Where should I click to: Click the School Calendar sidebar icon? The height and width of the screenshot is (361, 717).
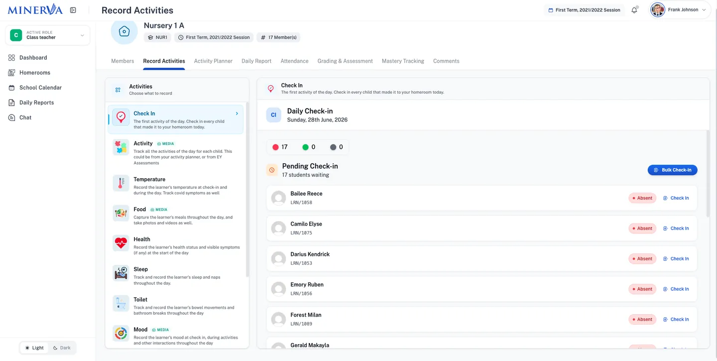coord(11,88)
